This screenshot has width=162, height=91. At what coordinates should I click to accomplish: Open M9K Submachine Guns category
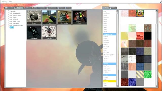(16, 26)
